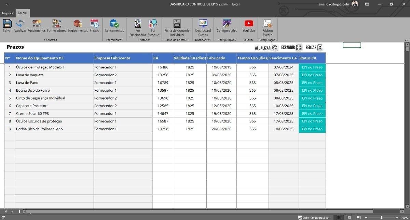The image size is (410, 220).
Task: Switch to Page Layout view in status bar
Action: pos(348,218)
